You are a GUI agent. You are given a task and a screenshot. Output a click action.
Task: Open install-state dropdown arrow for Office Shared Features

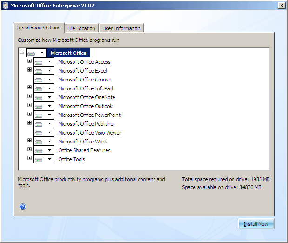49,150
